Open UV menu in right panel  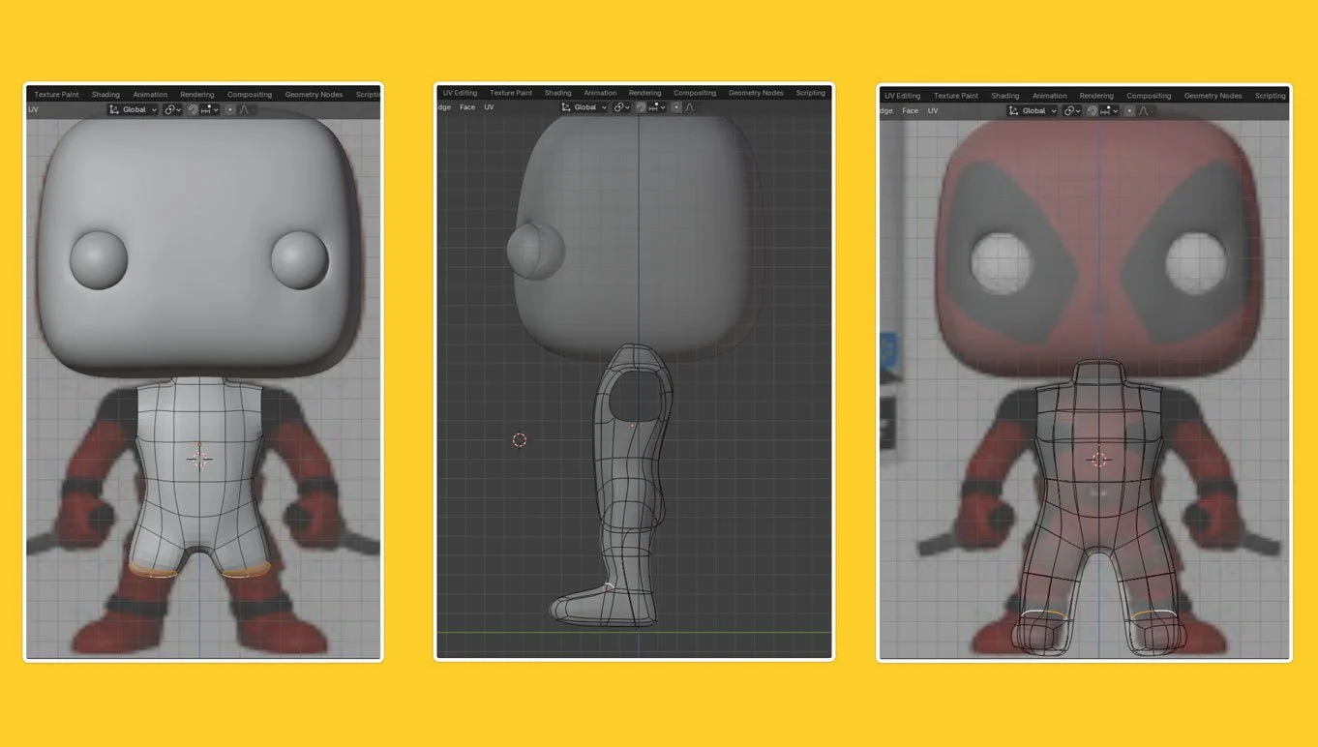click(x=933, y=110)
